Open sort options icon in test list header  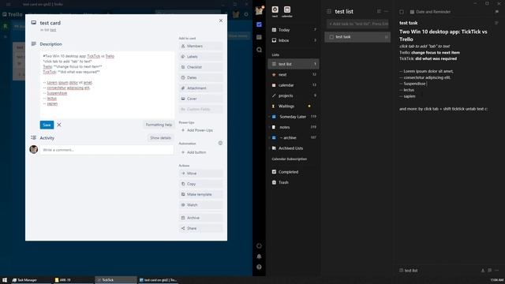point(379,11)
